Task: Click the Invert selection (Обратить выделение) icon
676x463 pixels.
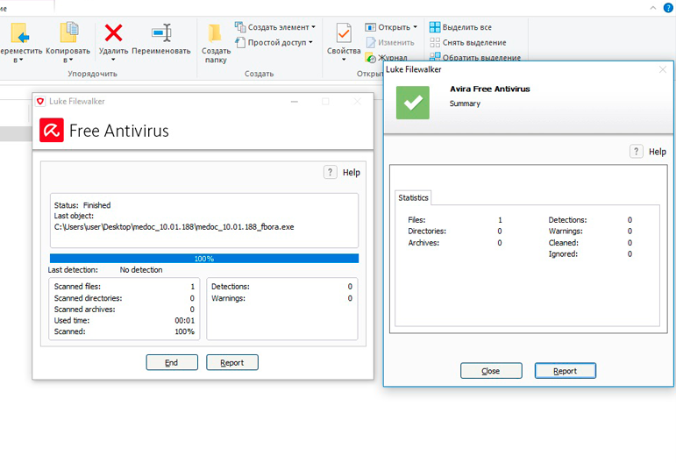Action: coord(435,57)
